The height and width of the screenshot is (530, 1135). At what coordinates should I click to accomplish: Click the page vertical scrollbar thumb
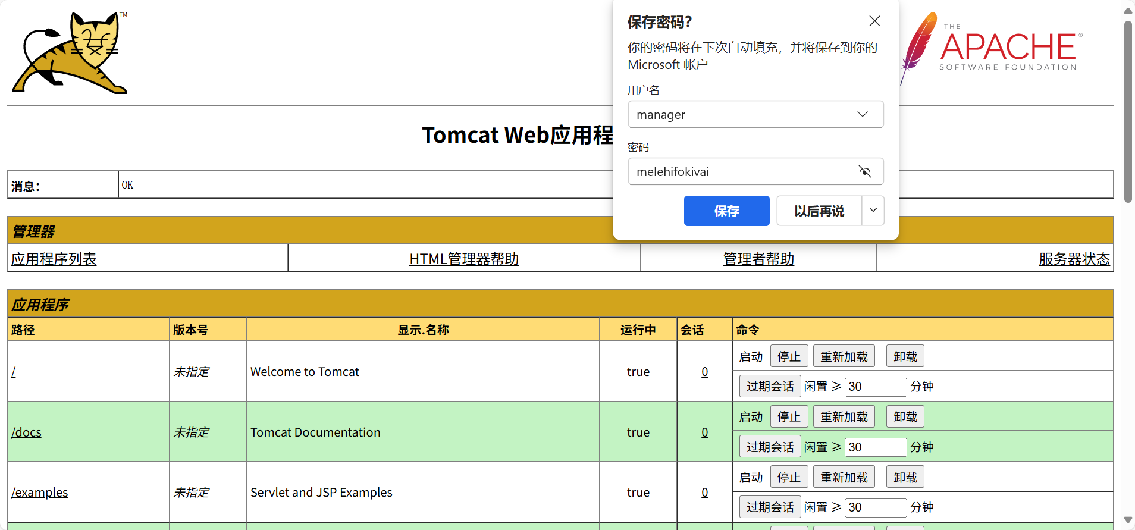click(1128, 112)
